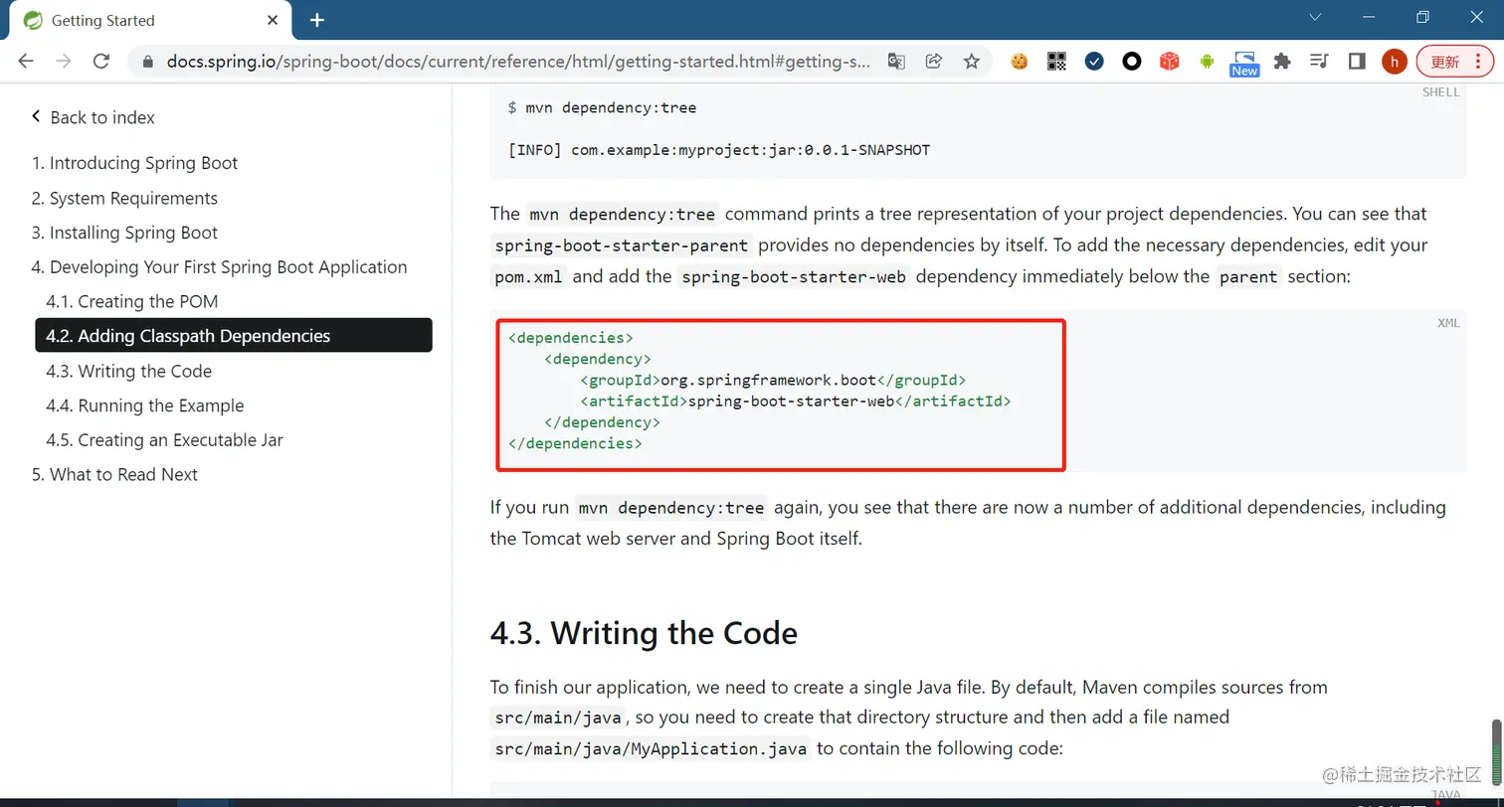Screen dimensions: 1504x807
Task: Select 4.2. Adding Classpath Dependencies entry
Action: point(234,336)
